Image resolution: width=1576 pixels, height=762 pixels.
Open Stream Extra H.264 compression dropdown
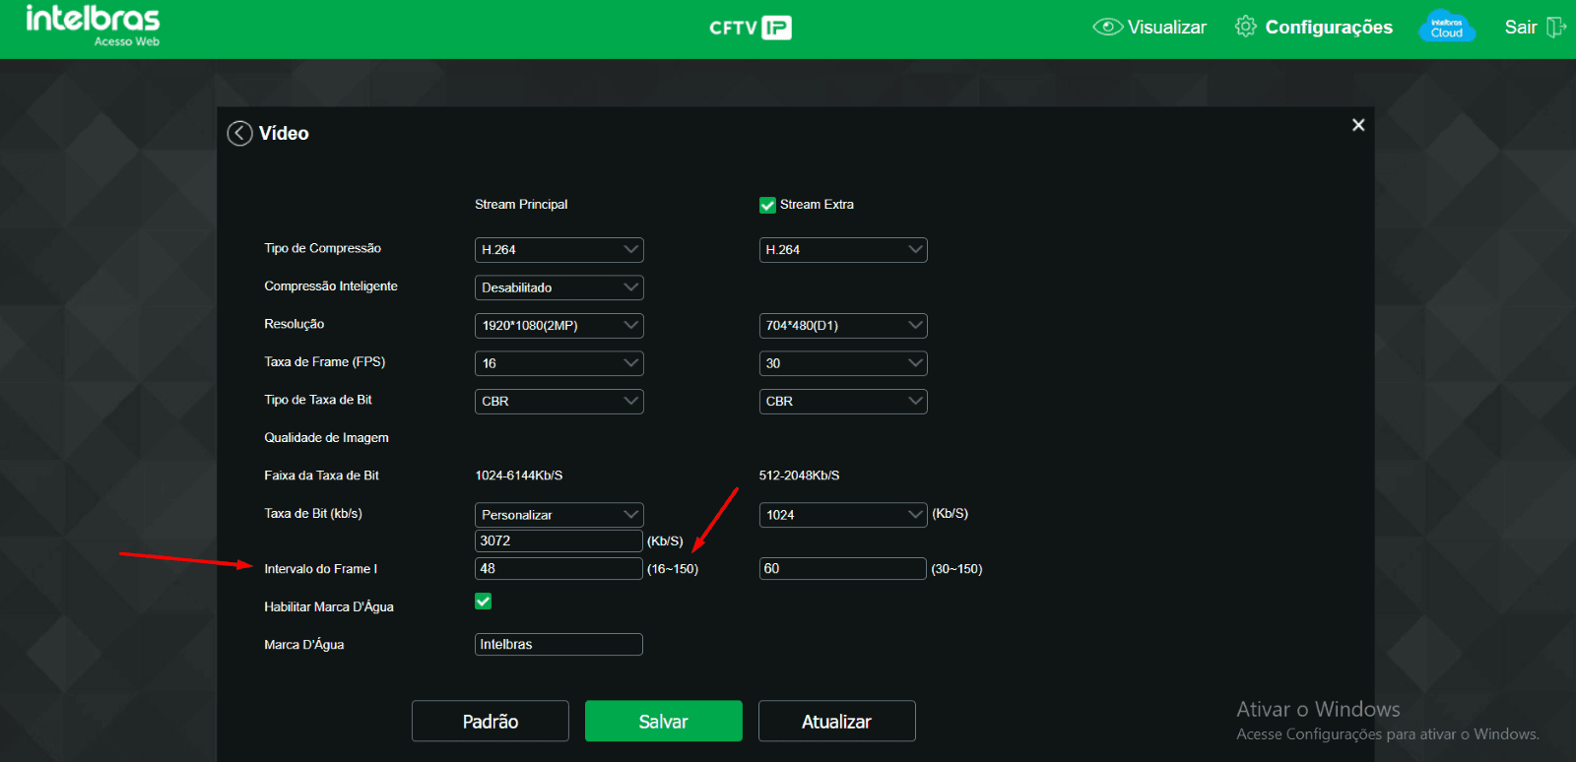click(843, 250)
